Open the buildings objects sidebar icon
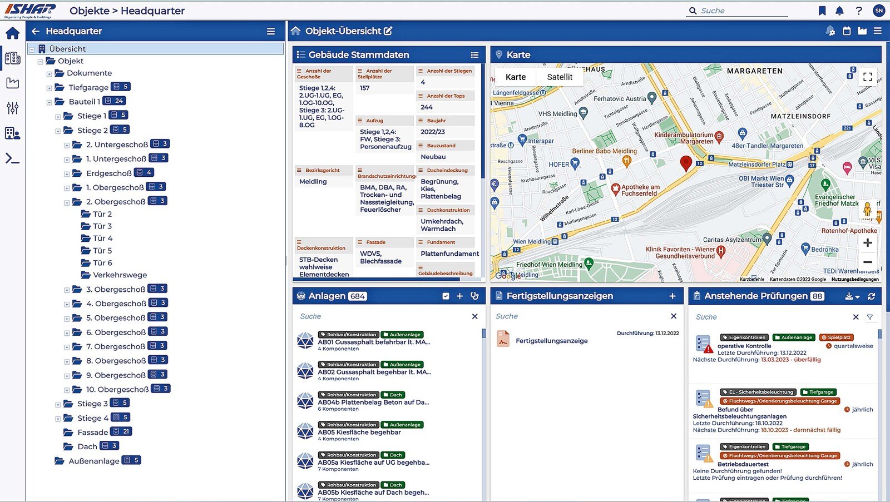This screenshot has width=890, height=502. pos(12,58)
